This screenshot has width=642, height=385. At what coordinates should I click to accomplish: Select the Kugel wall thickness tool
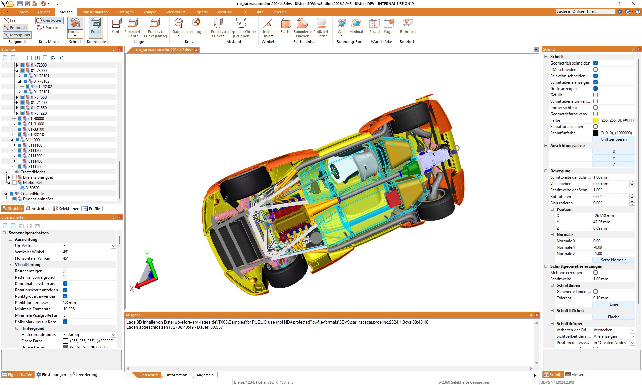coord(388,26)
